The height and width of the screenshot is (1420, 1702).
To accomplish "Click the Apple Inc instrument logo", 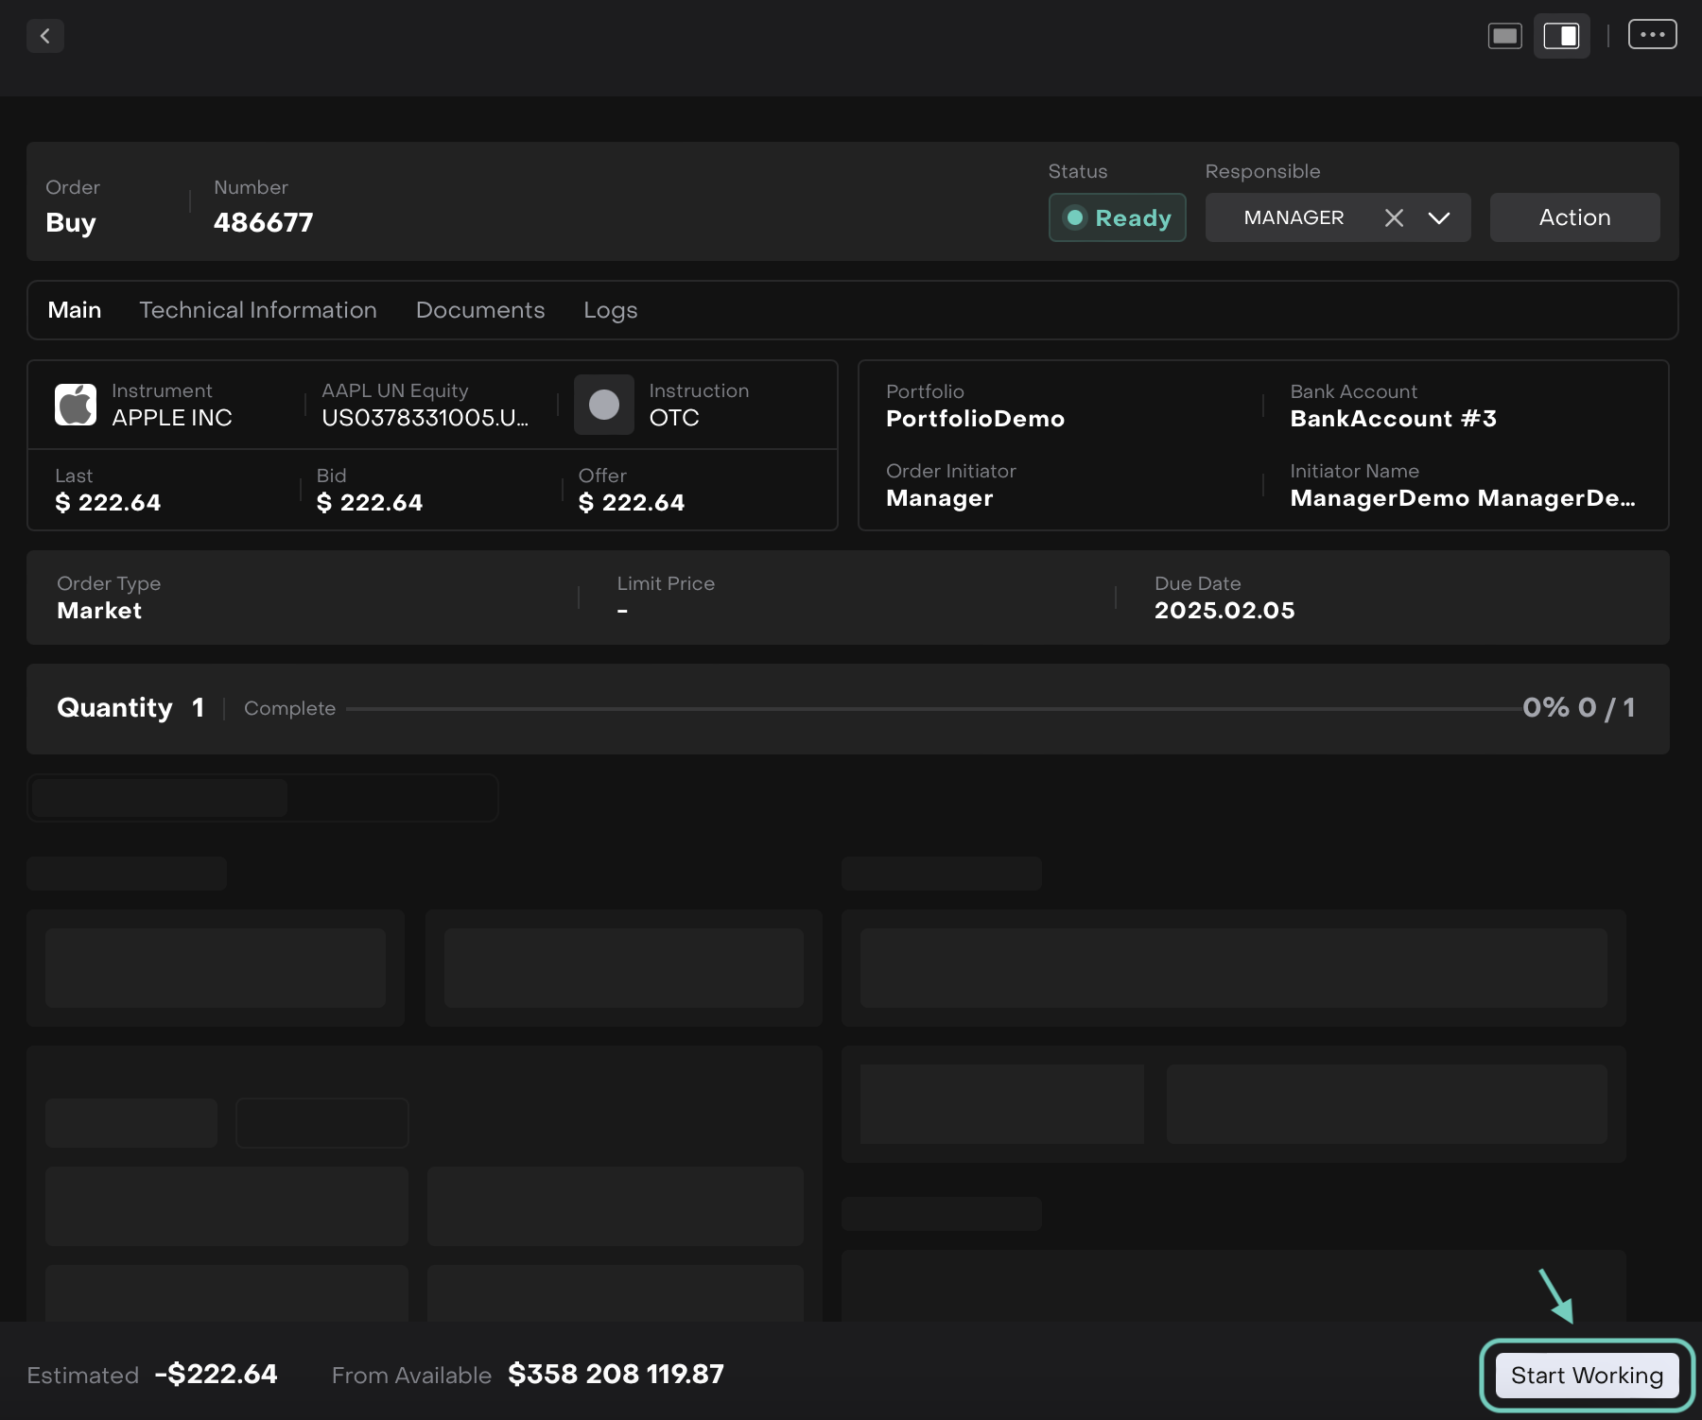I will coord(76,405).
